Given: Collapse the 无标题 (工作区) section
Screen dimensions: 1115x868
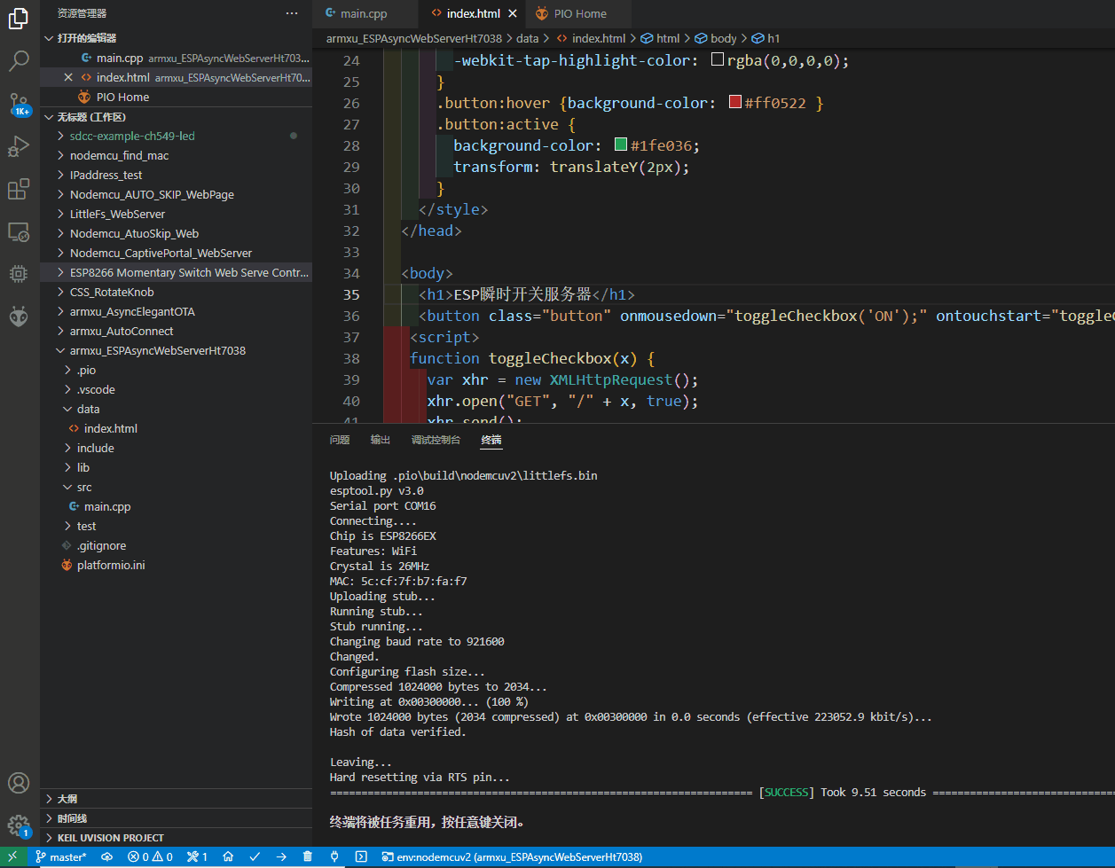Looking at the screenshot, I should (x=176, y=117).
